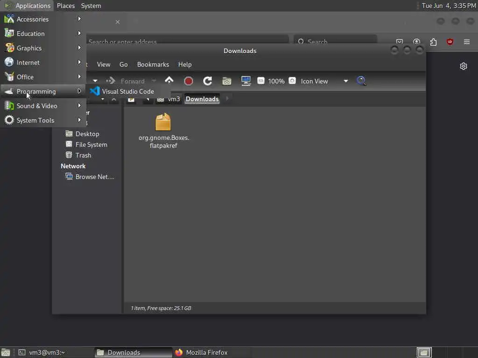Click the show desktop icon in bottom panel
Viewport: 478px width, 358px height.
(6, 352)
